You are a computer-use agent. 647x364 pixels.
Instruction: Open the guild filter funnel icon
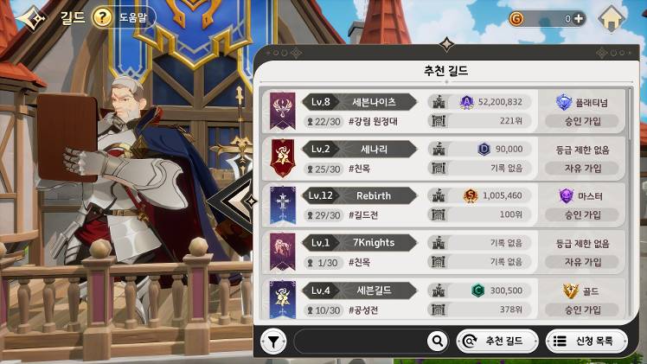pos(273,342)
